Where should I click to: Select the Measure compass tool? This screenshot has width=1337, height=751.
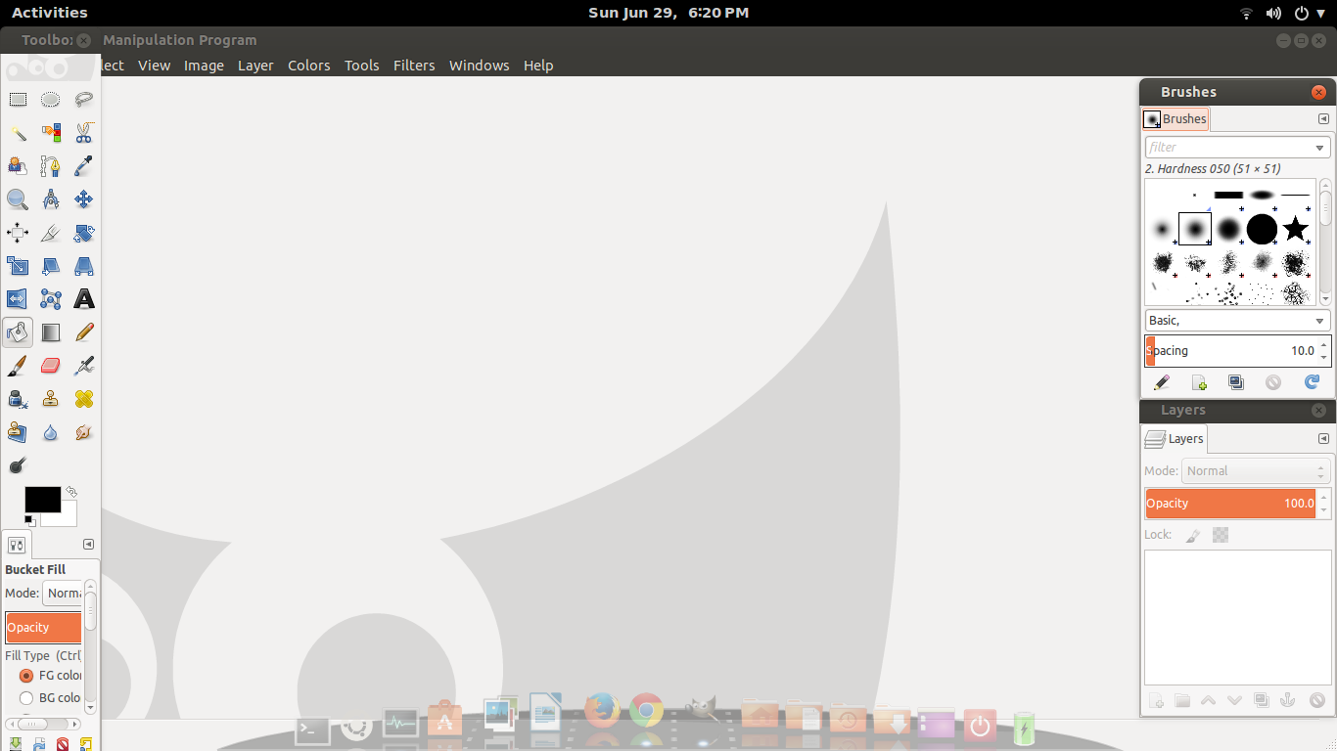click(51, 199)
